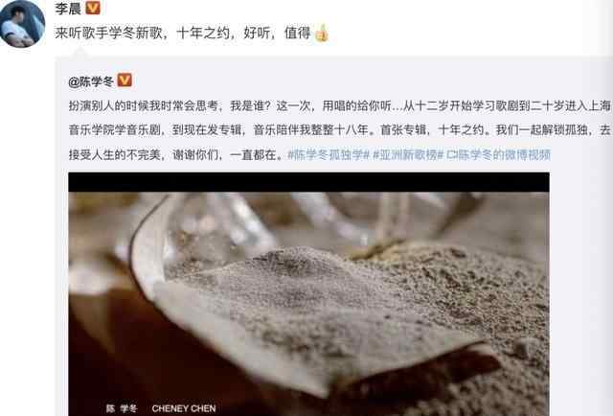Click the video icon before 陈学冬的微博视频
Viewport: 613px width, 416px height.
(x=452, y=155)
